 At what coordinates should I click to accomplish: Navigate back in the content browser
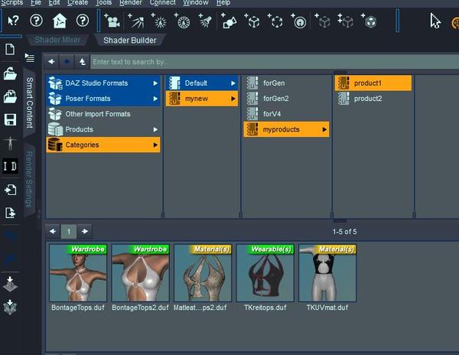coord(51,62)
